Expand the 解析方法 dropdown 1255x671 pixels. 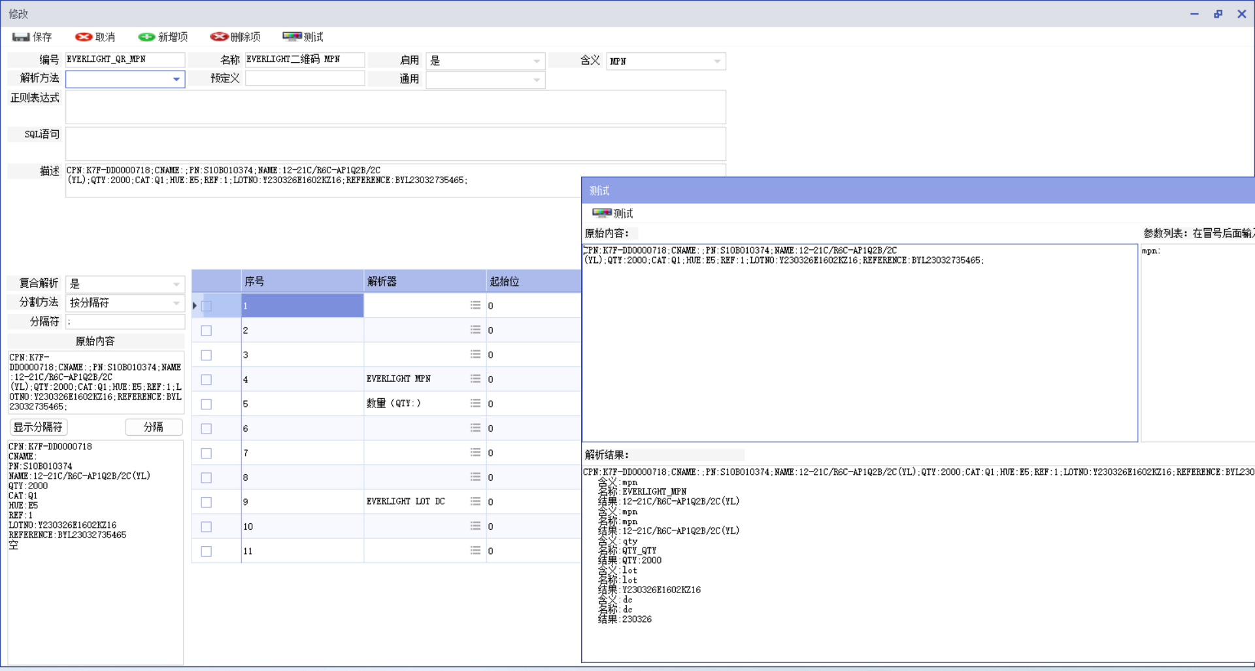point(176,79)
